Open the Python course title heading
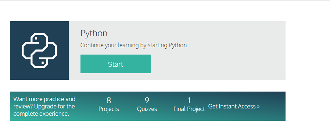 (94, 33)
